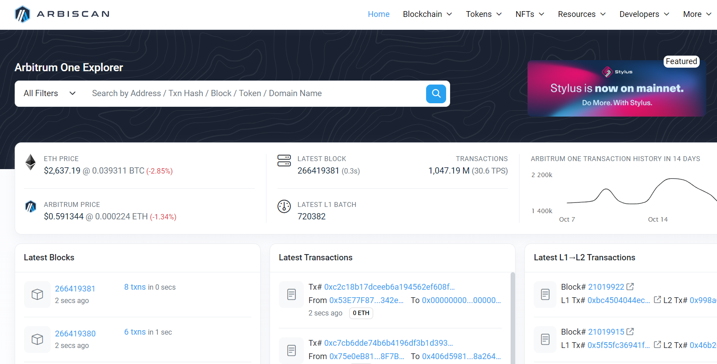Image resolution: width=717 pixels, height=364 pixels.
Task: Click the $0.591344 Arbitrum price value
Action: pos(64,217)
